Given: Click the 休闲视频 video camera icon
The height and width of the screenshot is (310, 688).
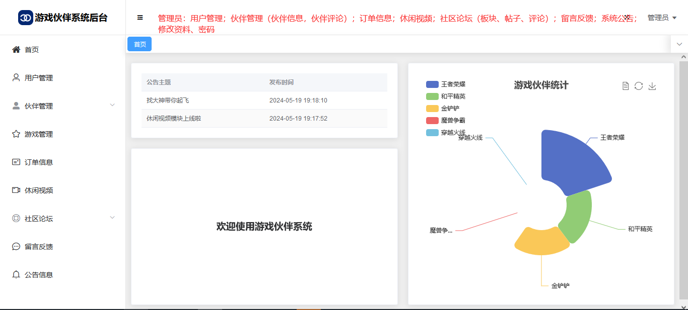Looking at the screenshot, I should pyautogui.click(x=16, y=190).
